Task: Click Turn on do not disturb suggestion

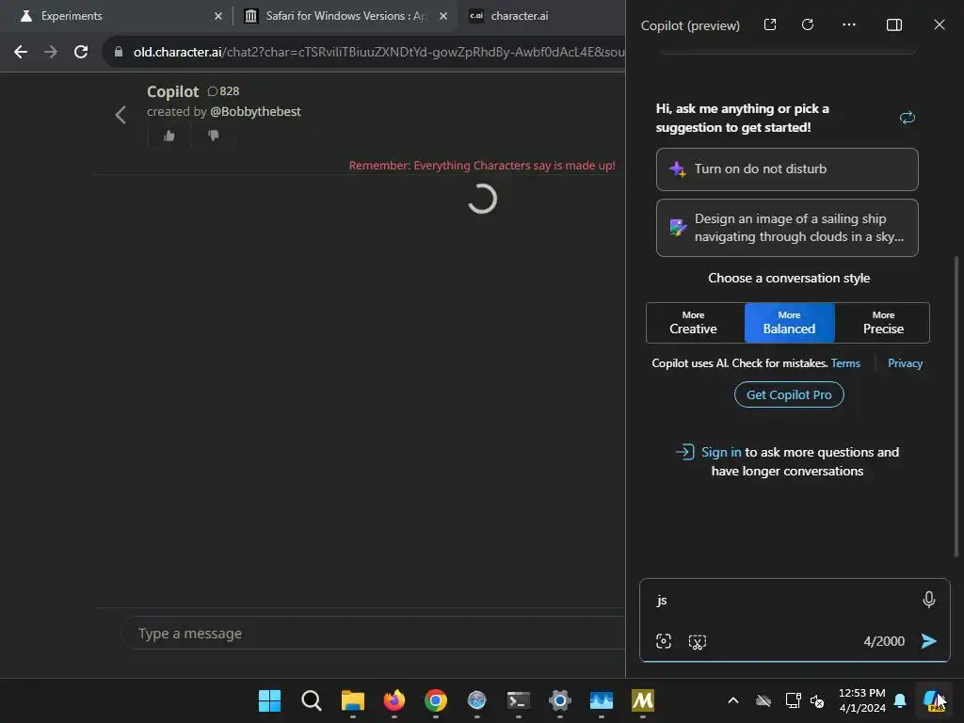Action: click(788, 169)
